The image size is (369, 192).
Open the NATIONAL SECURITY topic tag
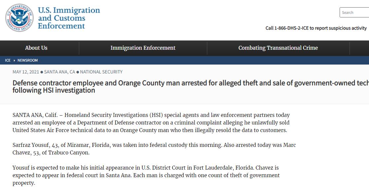tap(101, 72)
